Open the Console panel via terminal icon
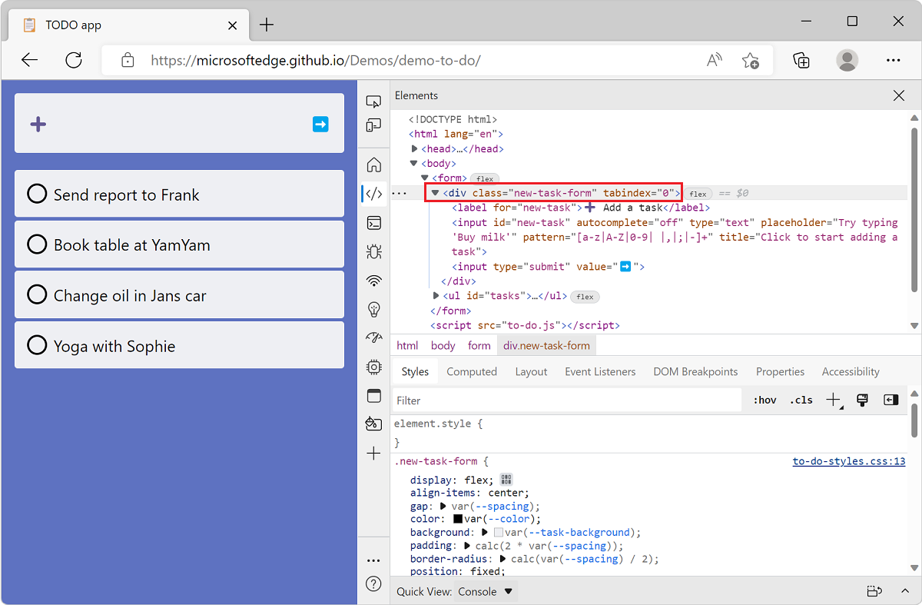This screenshot has height=605, width=922. (373, 222)
